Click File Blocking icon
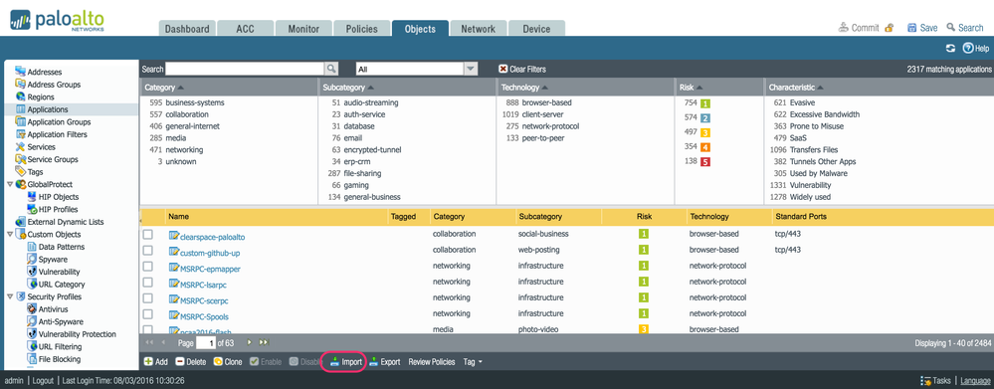This screenshot has height=389, width=994. coord(32,359)
